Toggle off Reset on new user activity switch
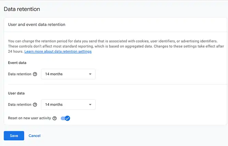The image size is (228, 146). click(65, 118)
